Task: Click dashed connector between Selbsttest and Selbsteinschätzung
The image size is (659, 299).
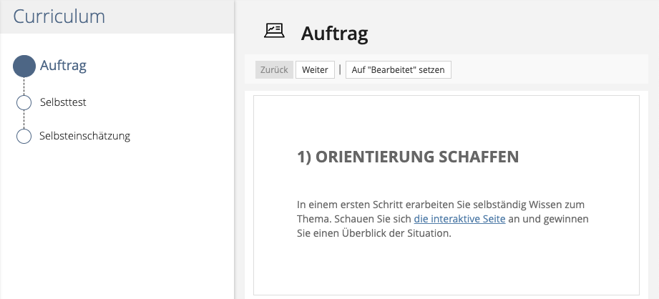Action: click(x=24, y=119)
